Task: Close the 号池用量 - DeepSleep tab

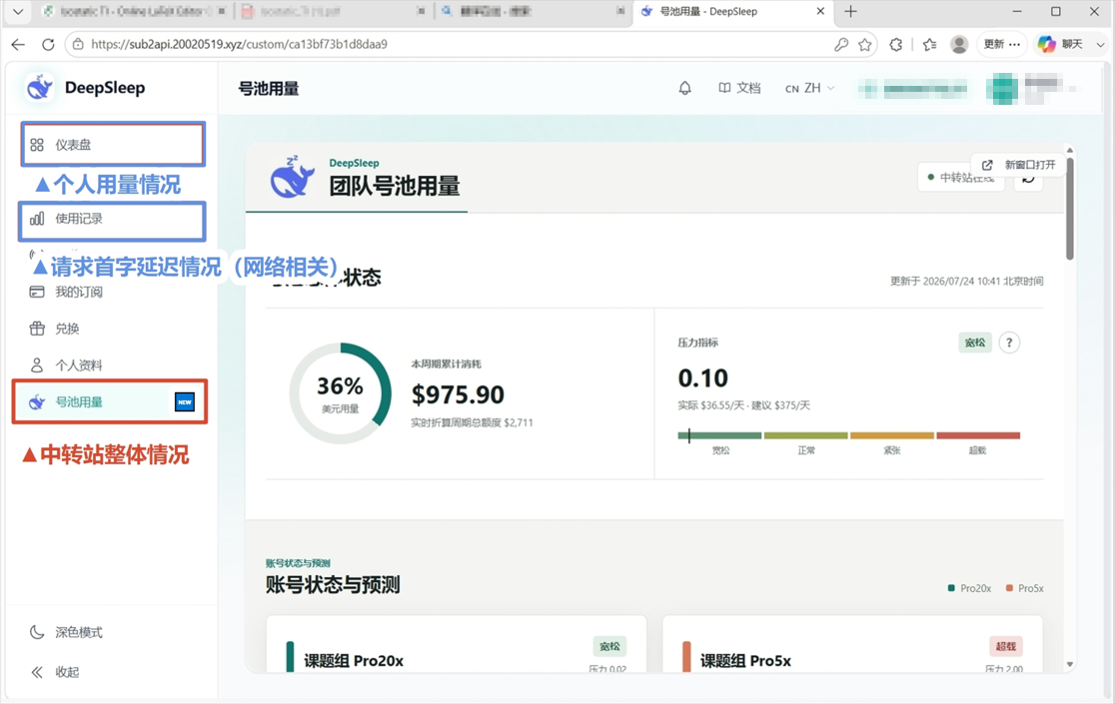Action: point(820,11)
